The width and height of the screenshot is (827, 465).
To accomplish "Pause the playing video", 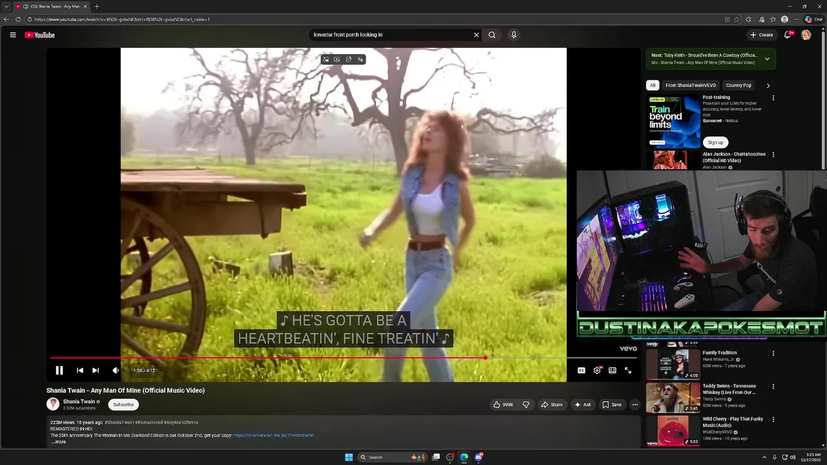I will point(59,370).
